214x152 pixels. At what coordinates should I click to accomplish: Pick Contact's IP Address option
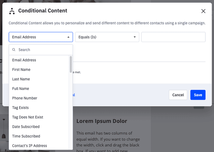click(x=30, y=146)
